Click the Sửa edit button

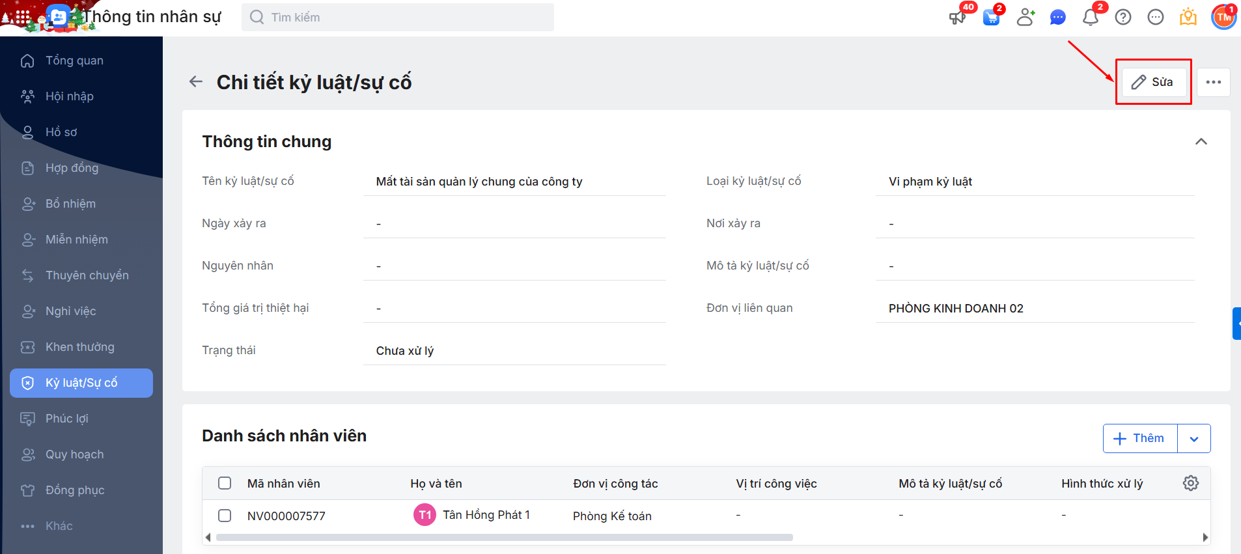[x=1153, y=83]
